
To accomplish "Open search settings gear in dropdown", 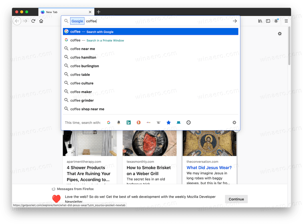I will click(234, 122).
